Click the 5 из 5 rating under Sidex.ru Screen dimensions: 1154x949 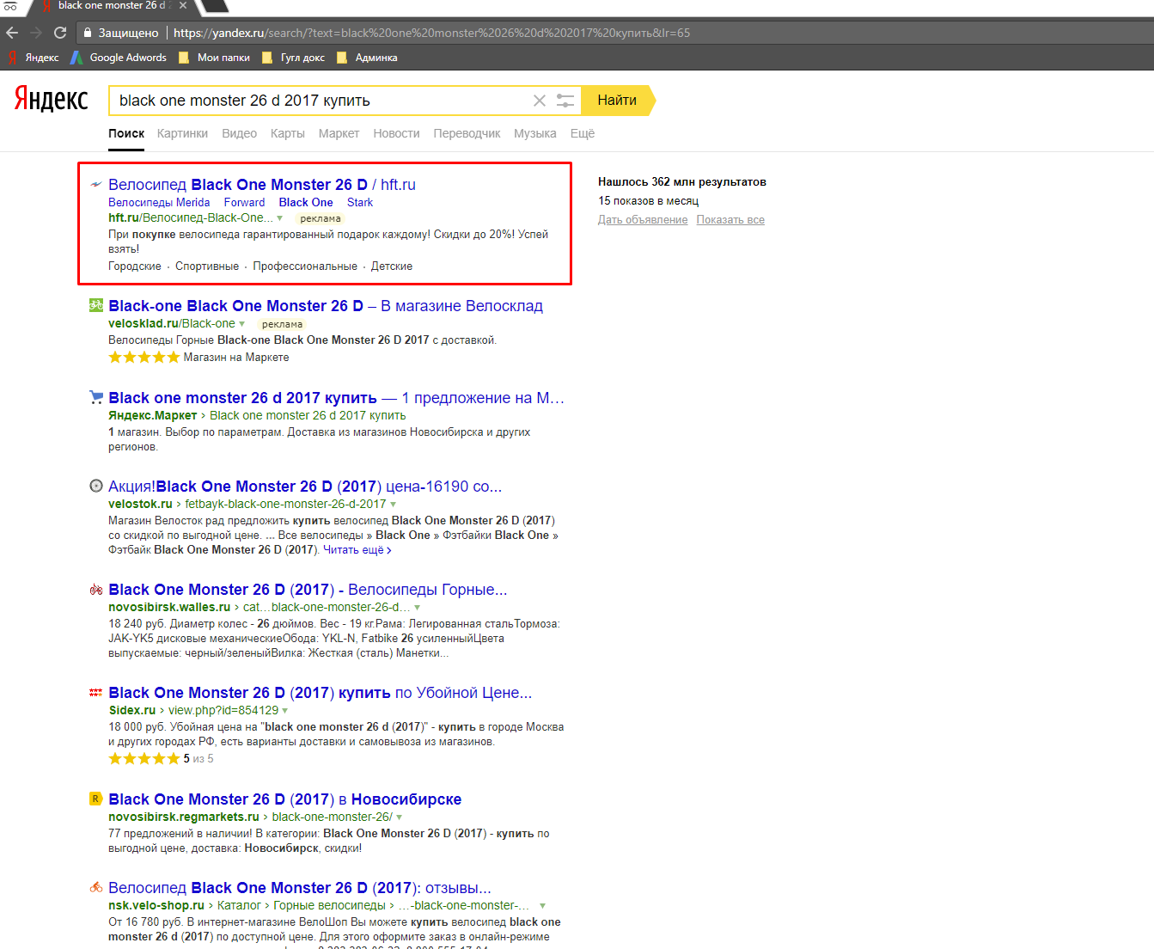(161, 758)
